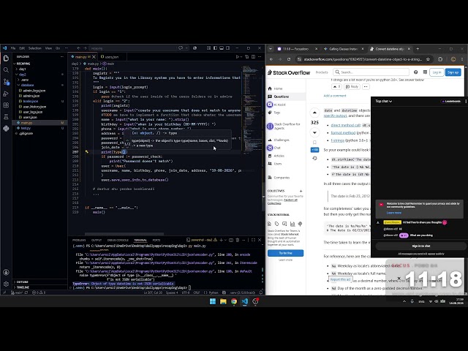Open File Explorer from the Windows taskbar
Image resolution: width=468 pixels, height=351 pixels.
coord(223,301)
